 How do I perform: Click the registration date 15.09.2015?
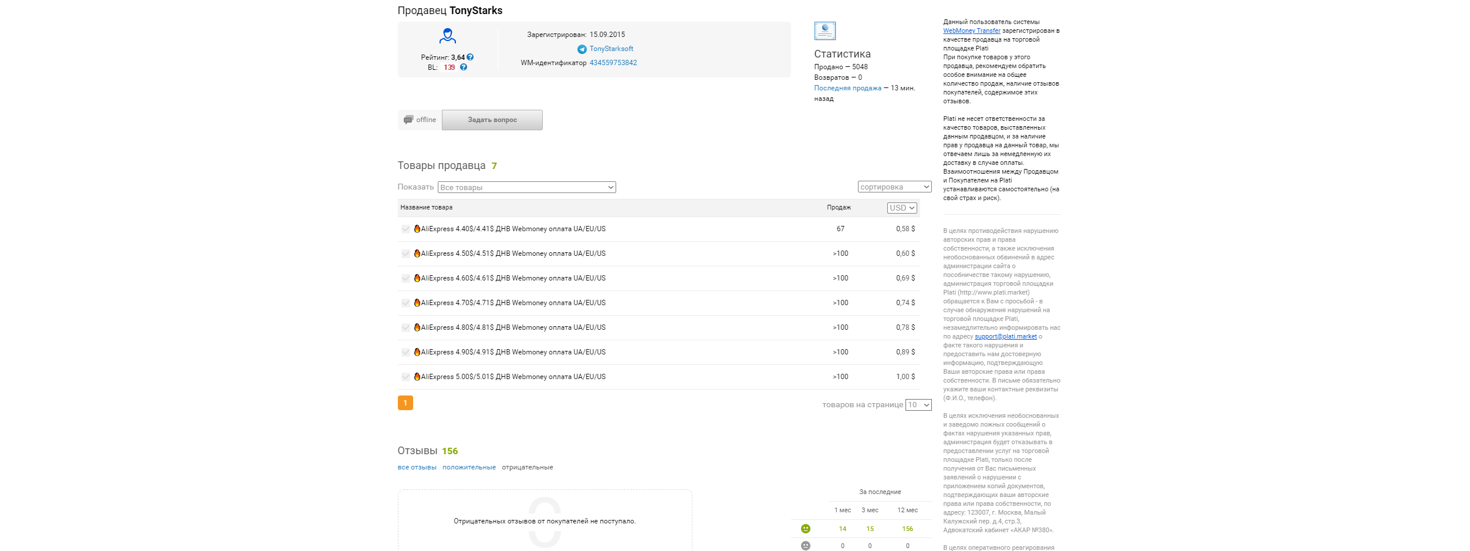[607, 35]
